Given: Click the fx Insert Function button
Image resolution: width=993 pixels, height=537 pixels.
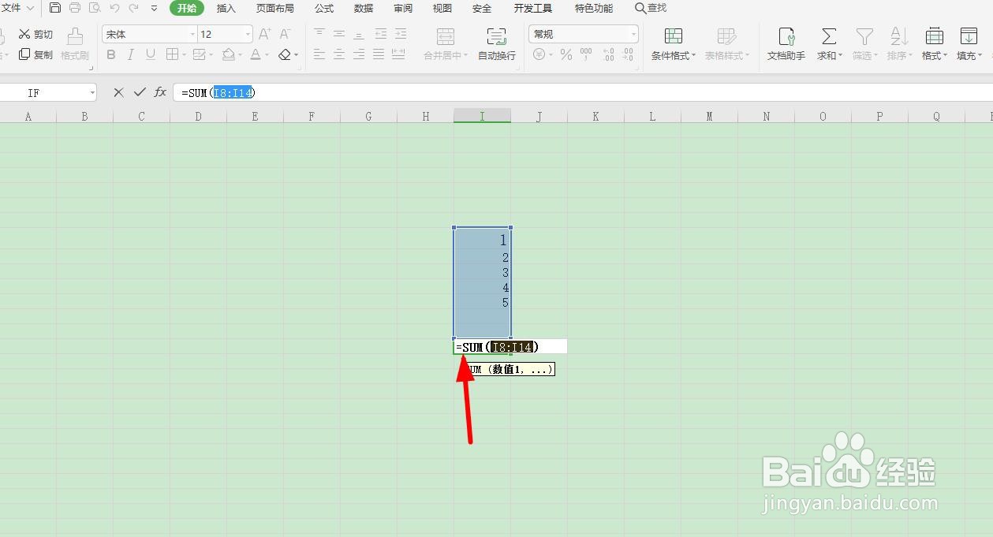Looking at the screenshot, I should (x=160, y=92).
